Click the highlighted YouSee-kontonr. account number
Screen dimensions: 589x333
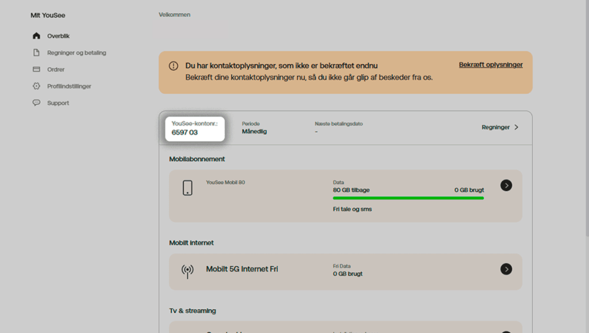[185, 132]
